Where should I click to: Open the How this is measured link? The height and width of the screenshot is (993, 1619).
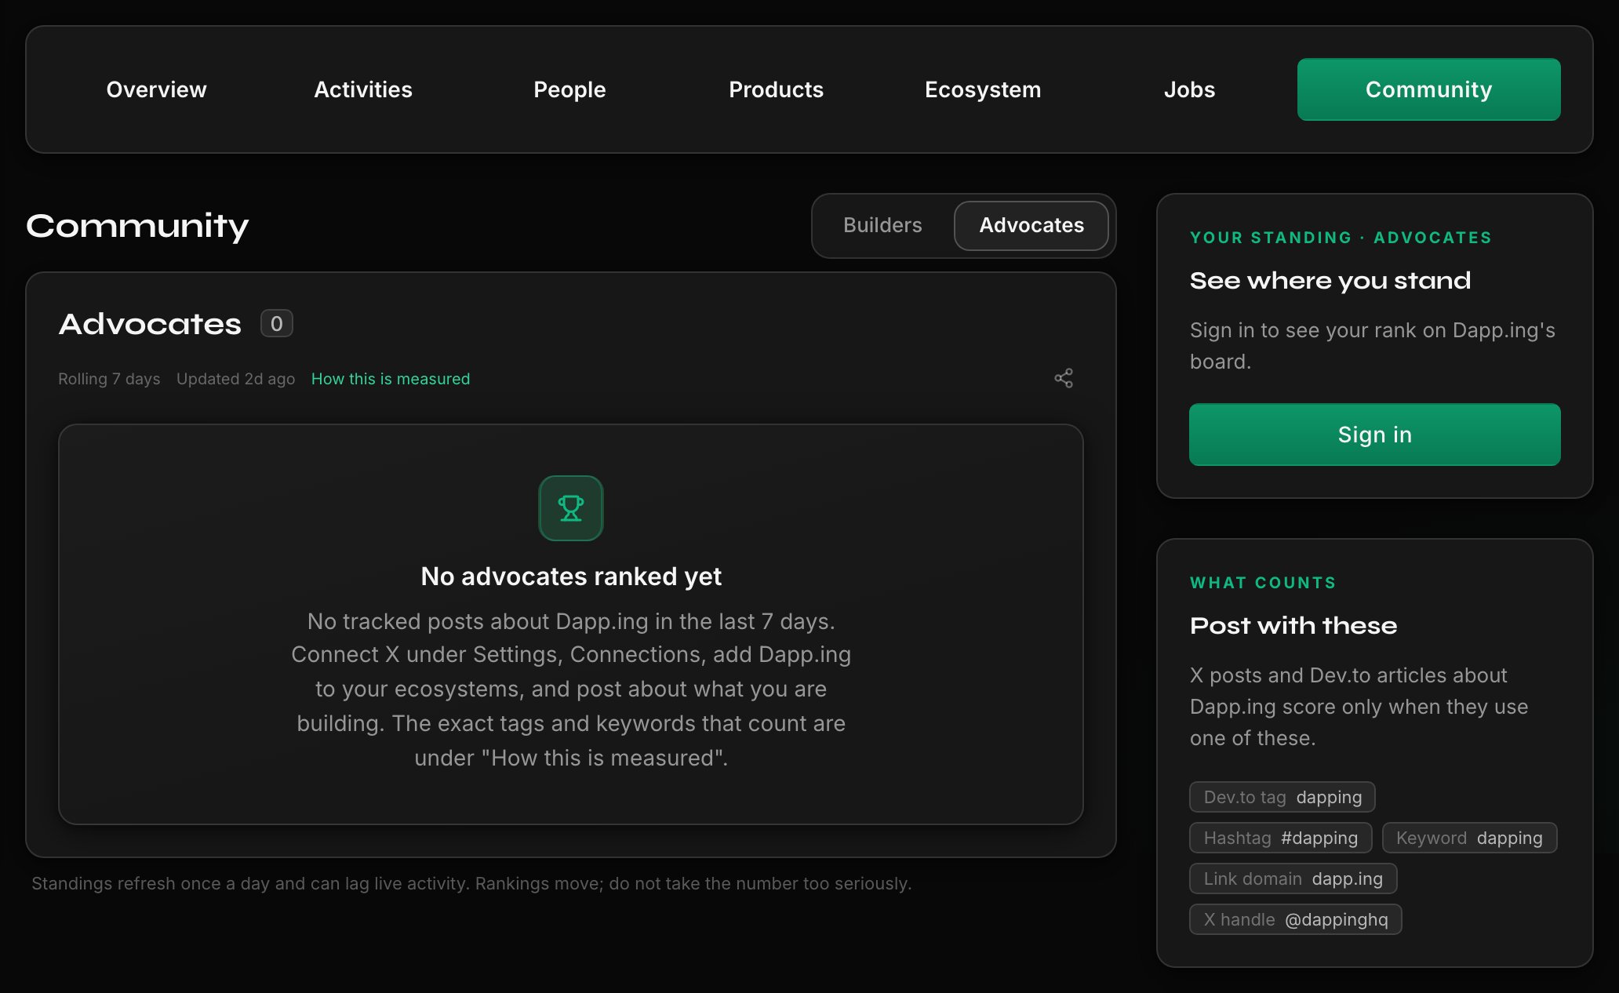click(x=391, y=379)
